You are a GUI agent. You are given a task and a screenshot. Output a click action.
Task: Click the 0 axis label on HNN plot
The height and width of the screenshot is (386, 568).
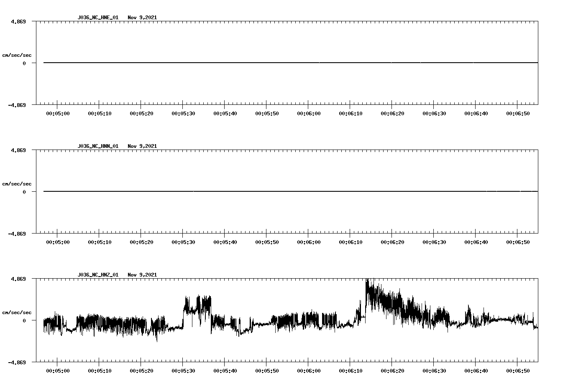pos(24,192)
